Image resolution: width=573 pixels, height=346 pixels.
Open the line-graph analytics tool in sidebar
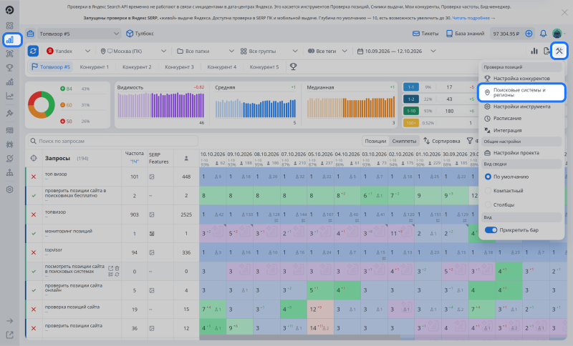pyautogui.click(x=10, y=97)
